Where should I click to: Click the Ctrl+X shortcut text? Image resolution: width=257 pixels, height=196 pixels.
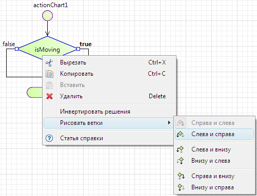[157, 62]
